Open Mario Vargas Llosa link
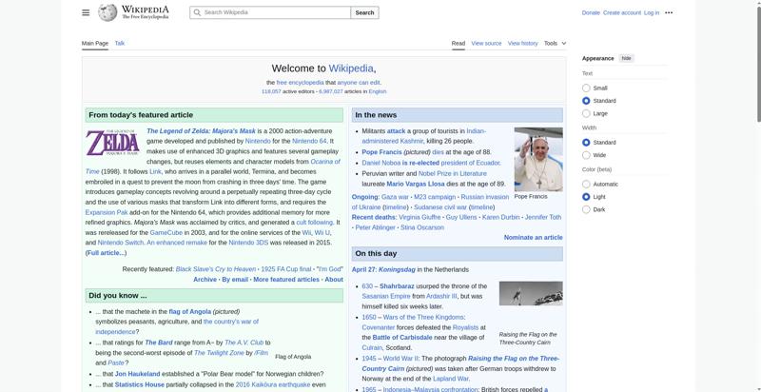The image size is (761, 392). point(416,185)
